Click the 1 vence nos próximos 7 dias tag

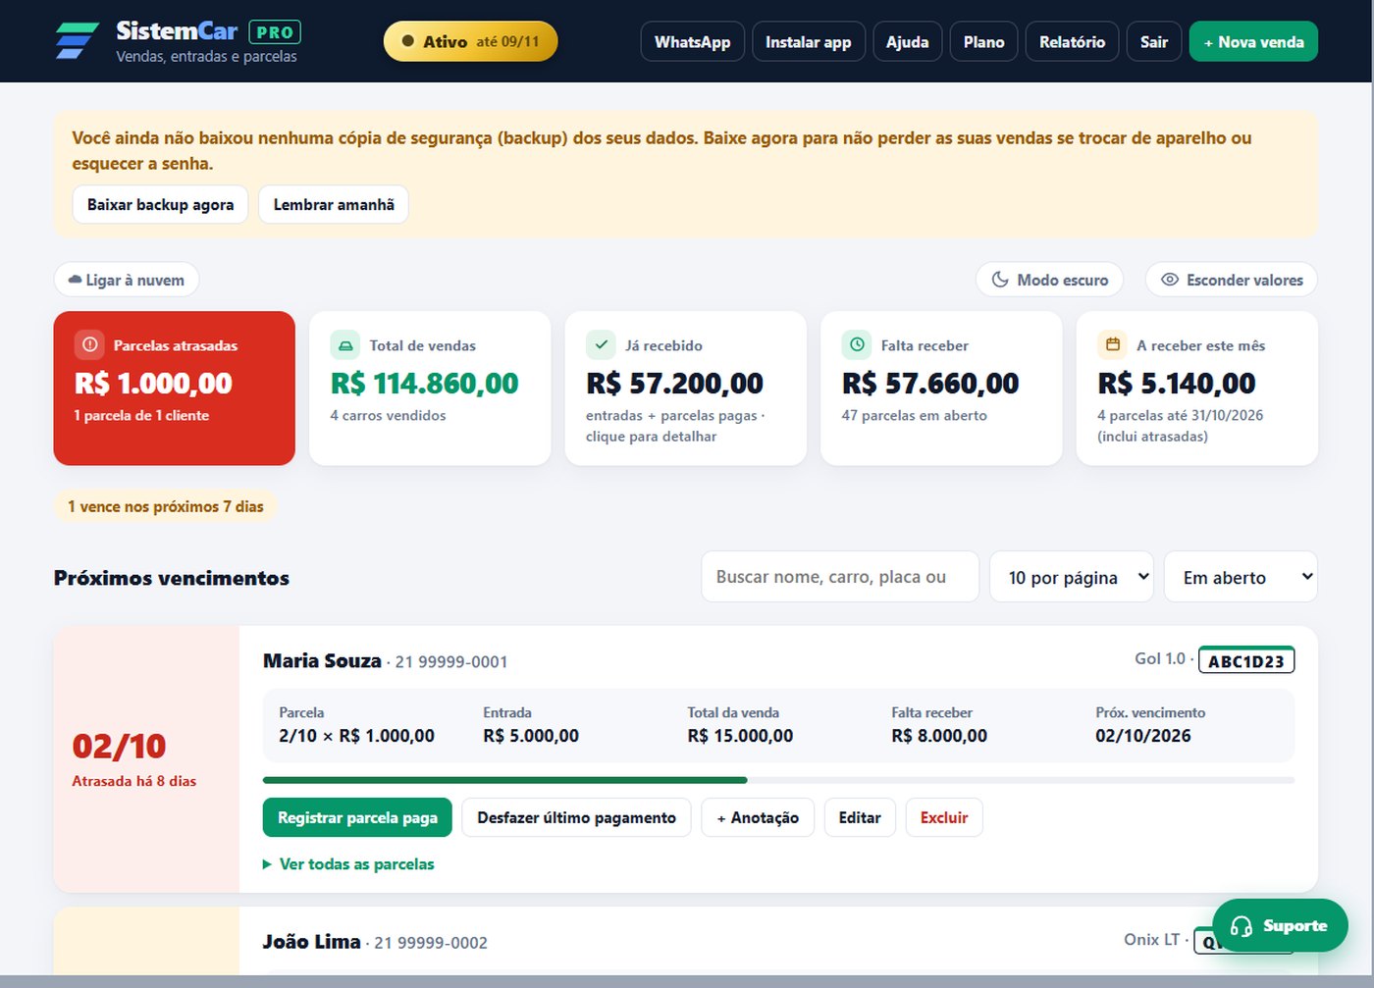click(166, 506)
